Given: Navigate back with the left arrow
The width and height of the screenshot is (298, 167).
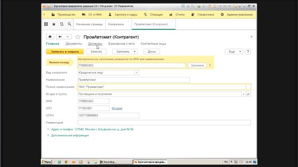Looking at the screenshot, I should (x=60, y=37).
